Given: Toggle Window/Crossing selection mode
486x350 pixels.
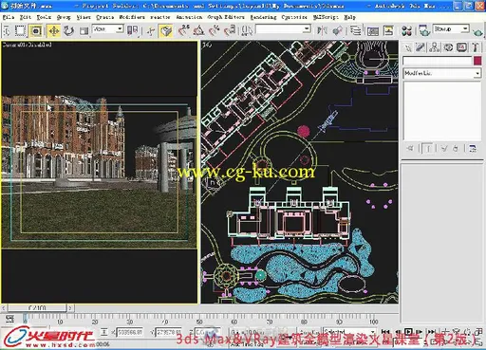Looking at the screenshot, I should pyautogui.click(x=36, y=30).
